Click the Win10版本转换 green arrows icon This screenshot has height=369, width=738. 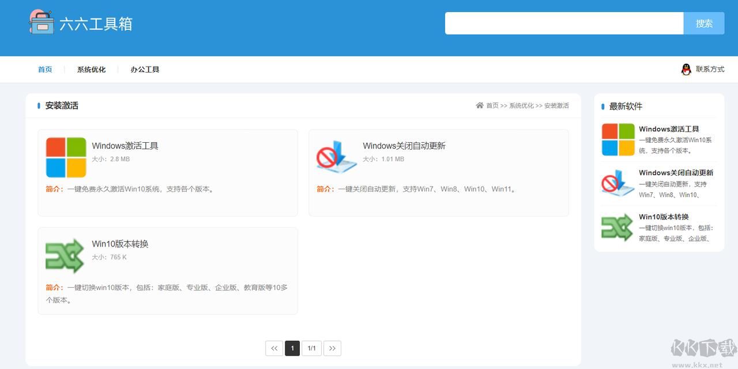pos(65,255)
